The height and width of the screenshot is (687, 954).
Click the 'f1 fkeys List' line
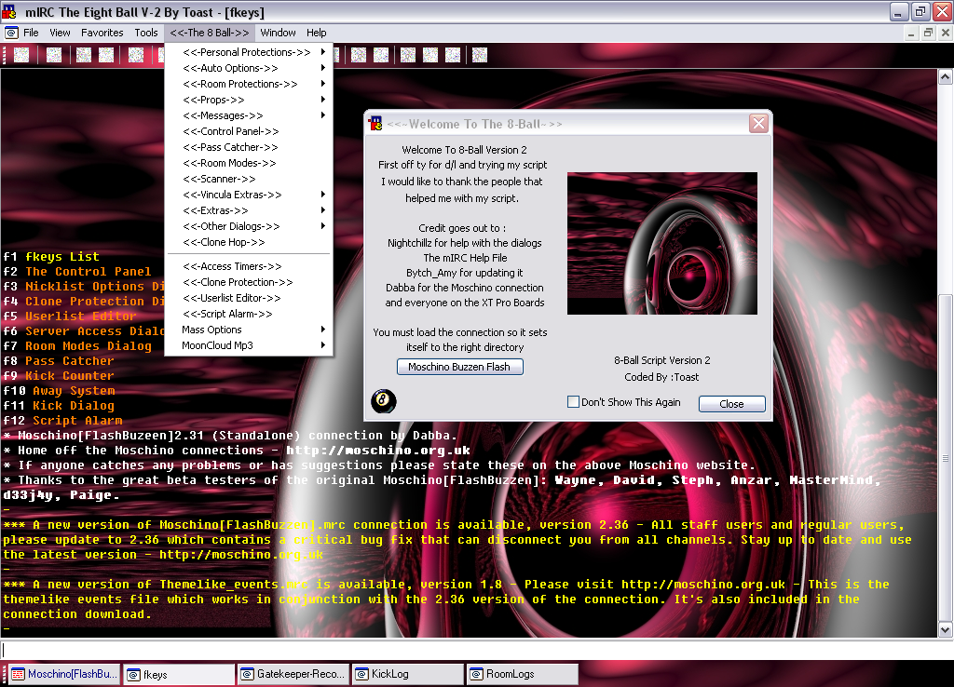pyautogui.click(x=51, y=257)
